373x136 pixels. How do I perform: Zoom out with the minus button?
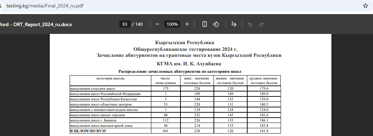pyautogui.click(x=157, y=24)
